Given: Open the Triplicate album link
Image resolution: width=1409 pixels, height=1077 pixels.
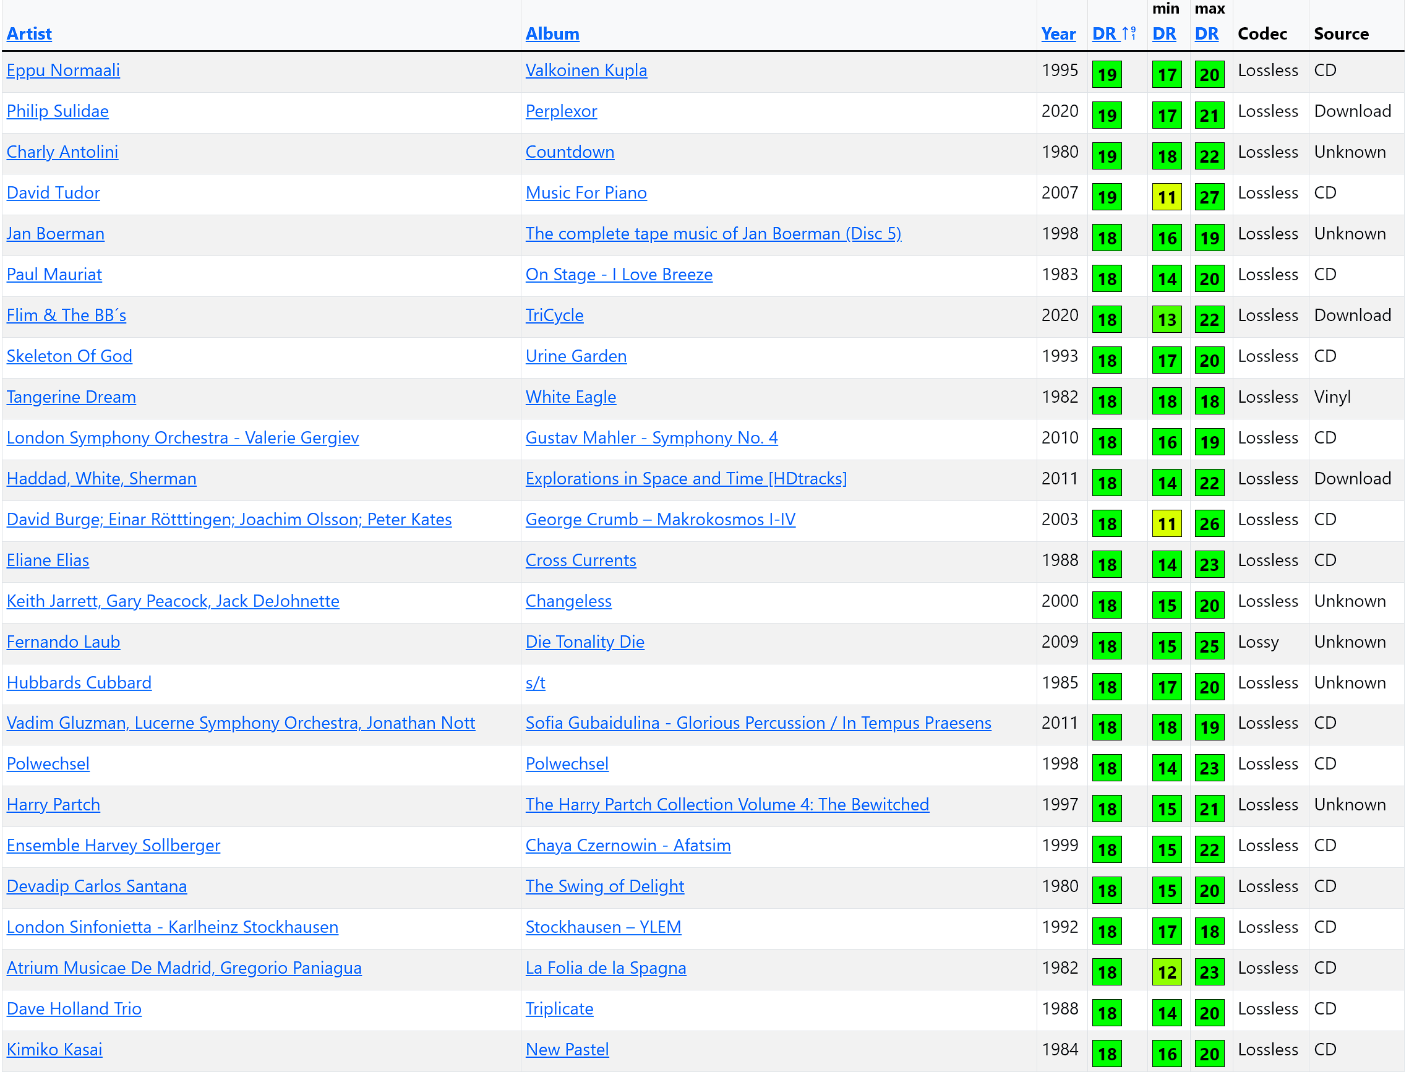Looking at the screenshot, I should click(x=559, y=1010).
